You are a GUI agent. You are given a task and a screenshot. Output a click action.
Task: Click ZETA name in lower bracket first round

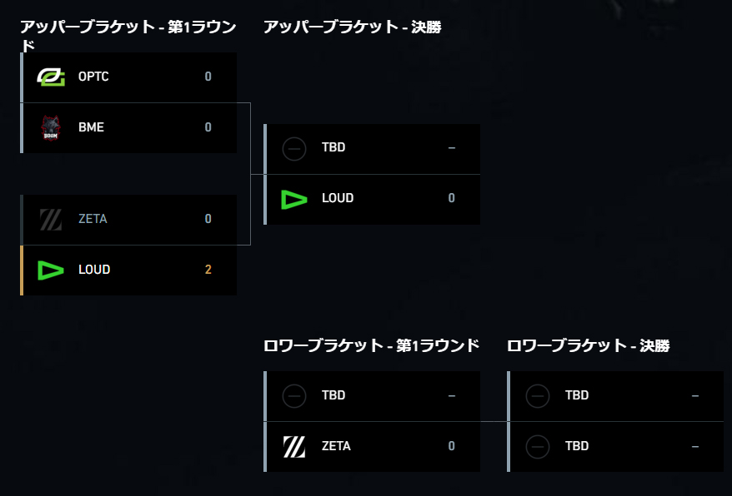tap(336, 446)
